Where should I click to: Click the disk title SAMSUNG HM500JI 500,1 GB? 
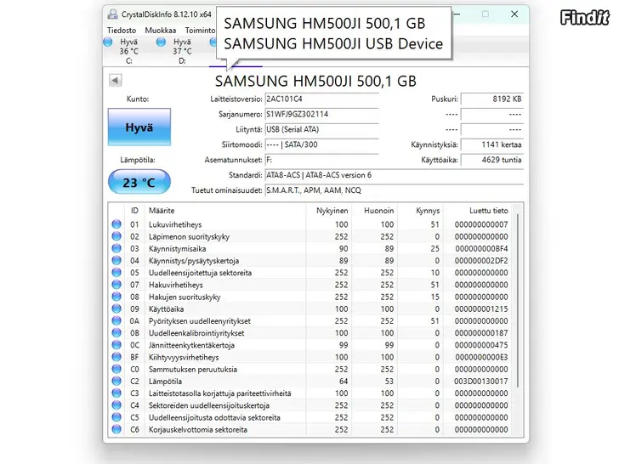click(315, 81)
